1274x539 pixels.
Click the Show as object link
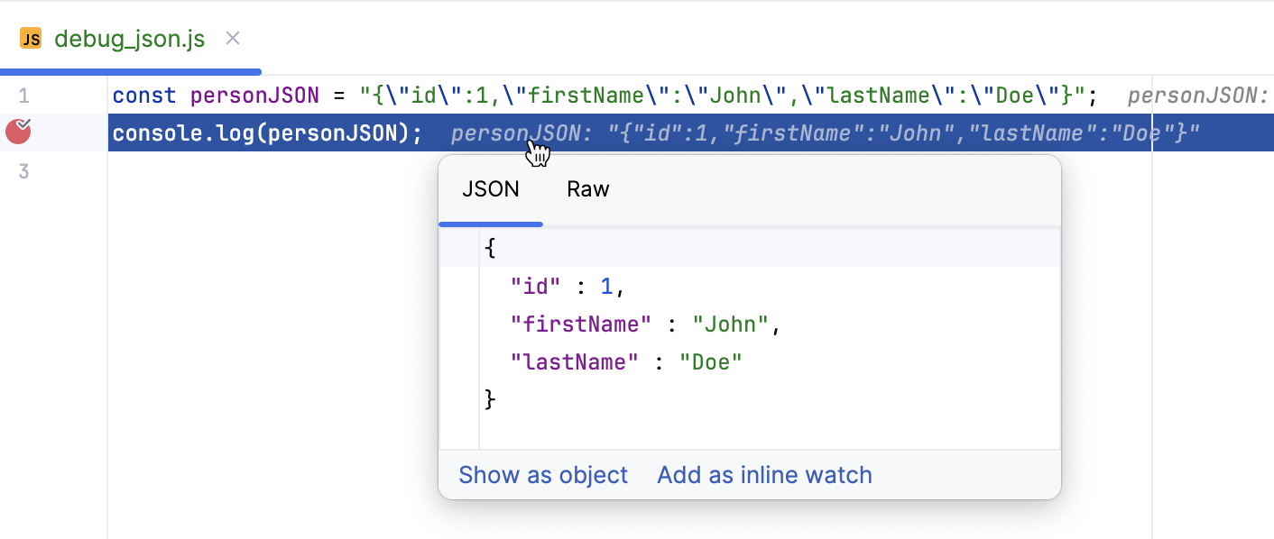[x=543, y=475]
